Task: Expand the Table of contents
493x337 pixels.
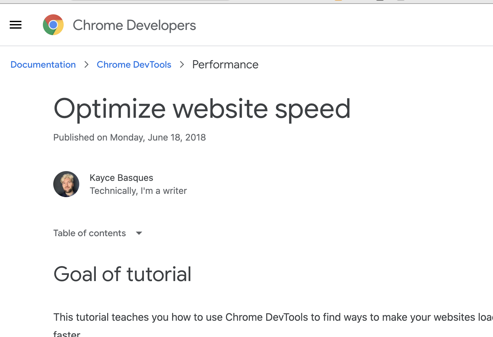Action: tap(90, 233)
